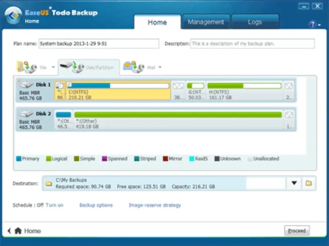329x246 pixels.
Task: Select trailing unallocated block on Disk 1
Action: coord(289,91)
